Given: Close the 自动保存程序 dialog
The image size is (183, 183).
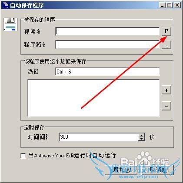Looking at the screenshot, I should click(x=177, y=5).
